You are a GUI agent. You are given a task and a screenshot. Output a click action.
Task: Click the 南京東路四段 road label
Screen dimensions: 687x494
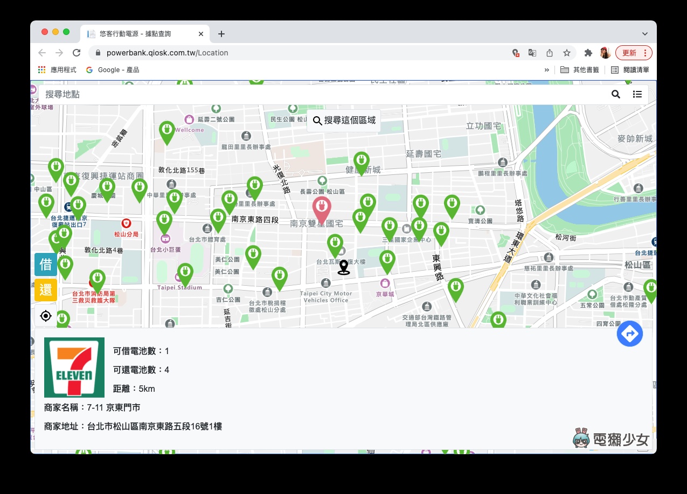tap(255, 220)
